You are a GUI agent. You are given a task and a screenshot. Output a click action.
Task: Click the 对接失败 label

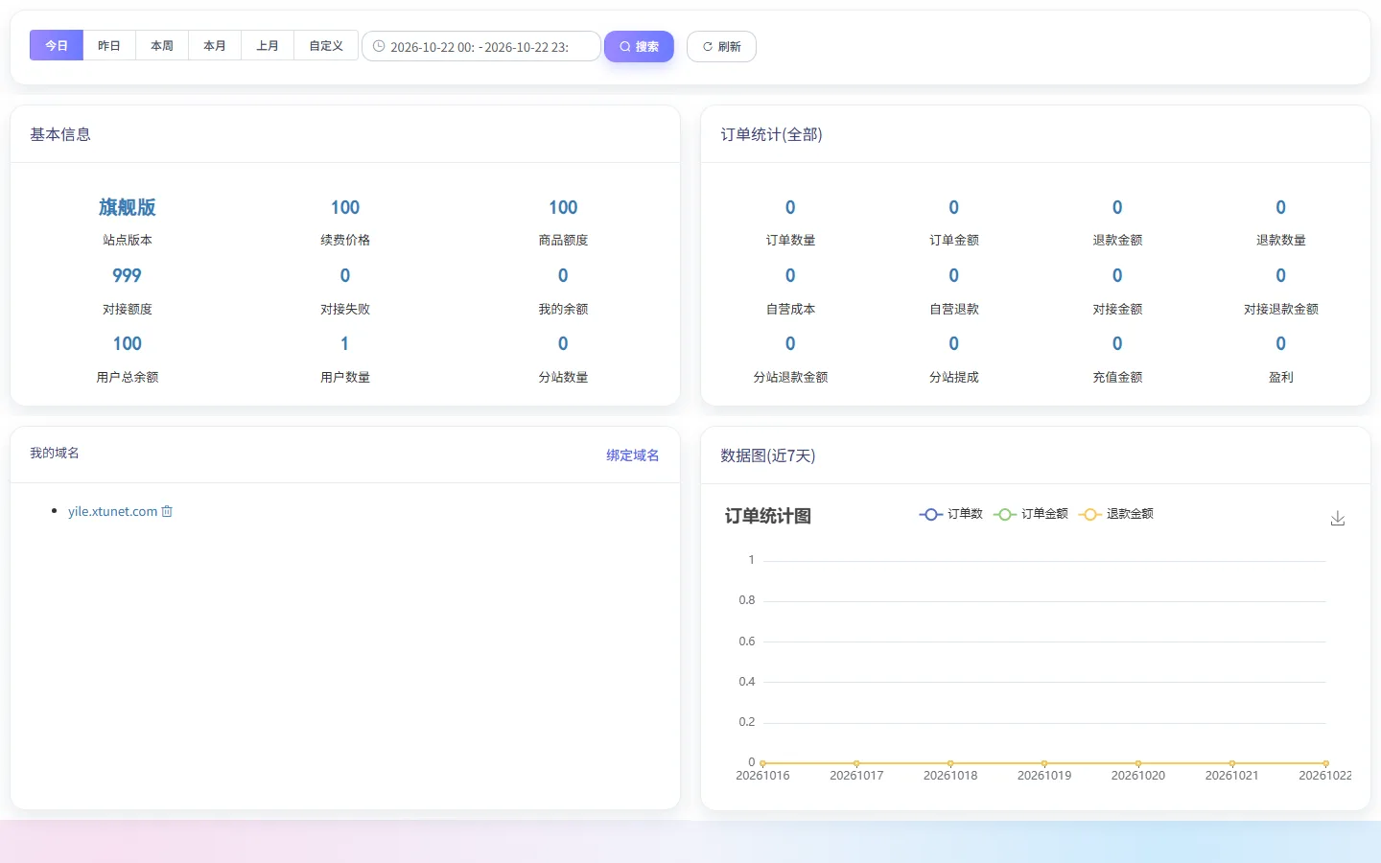click(345, 309)
